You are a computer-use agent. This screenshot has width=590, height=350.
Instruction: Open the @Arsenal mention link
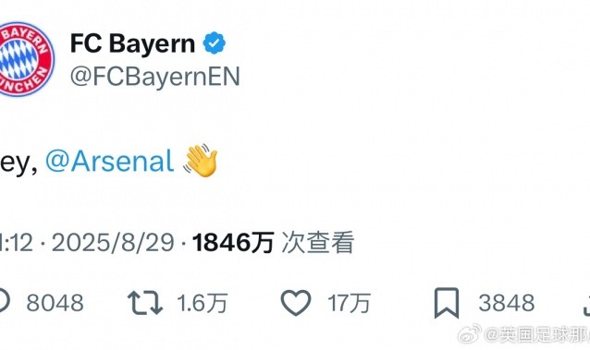[x=109, y=161]
